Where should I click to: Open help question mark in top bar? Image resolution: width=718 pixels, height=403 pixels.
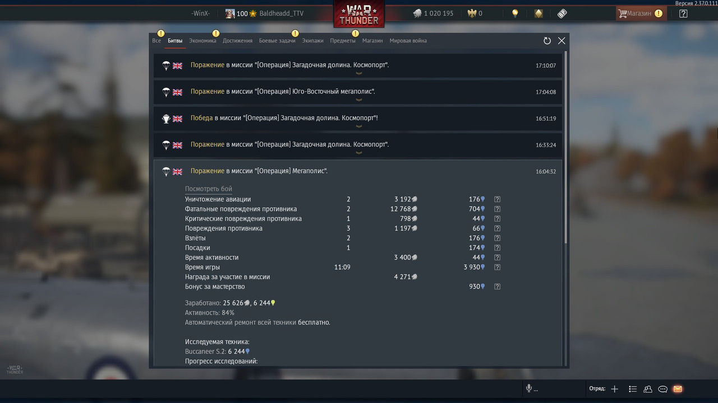[683, 13]
